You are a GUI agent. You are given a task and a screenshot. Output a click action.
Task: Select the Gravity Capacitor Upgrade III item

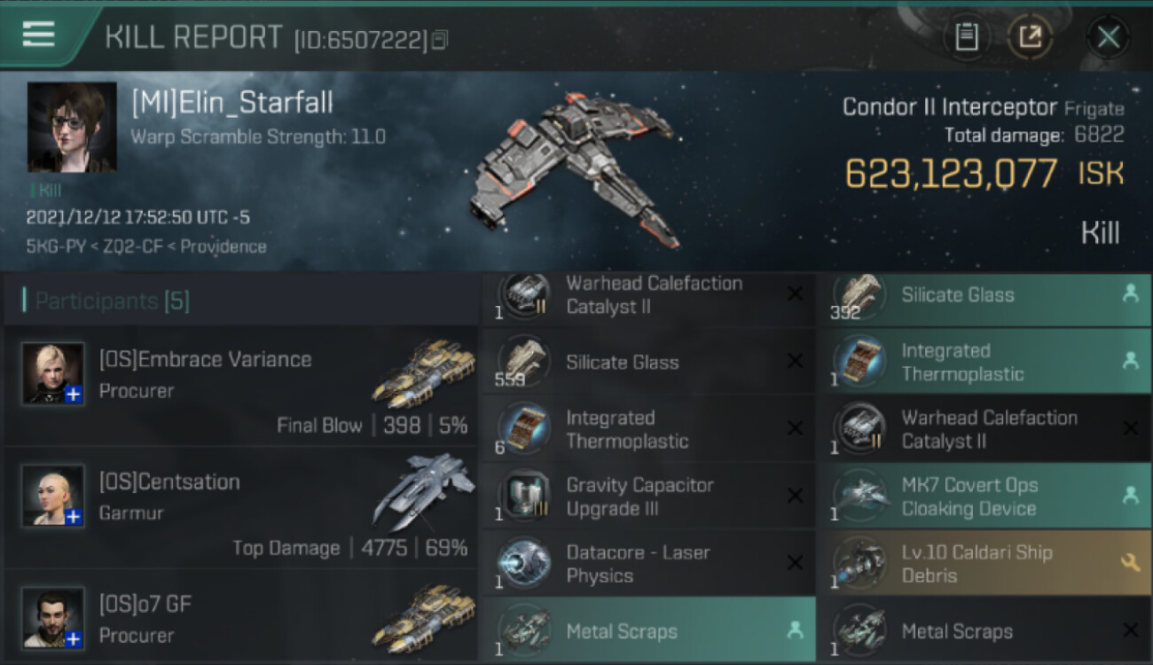tap(647, 497)
